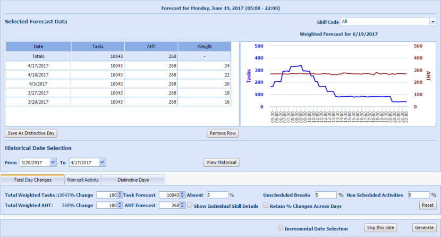441x237 pixels.
Task: Select the Total Day Changes tab
Action: (32, 180)
